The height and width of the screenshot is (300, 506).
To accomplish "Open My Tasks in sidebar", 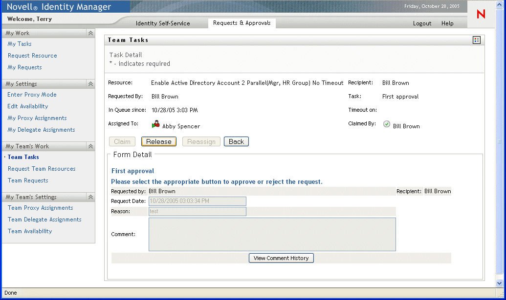I will [x=20, y=44].
